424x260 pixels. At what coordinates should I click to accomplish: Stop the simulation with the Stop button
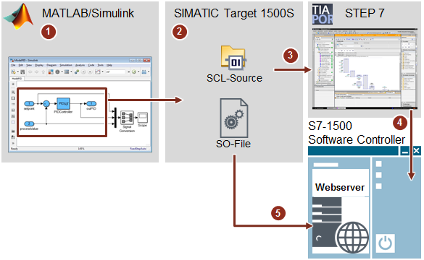point(90,71)
